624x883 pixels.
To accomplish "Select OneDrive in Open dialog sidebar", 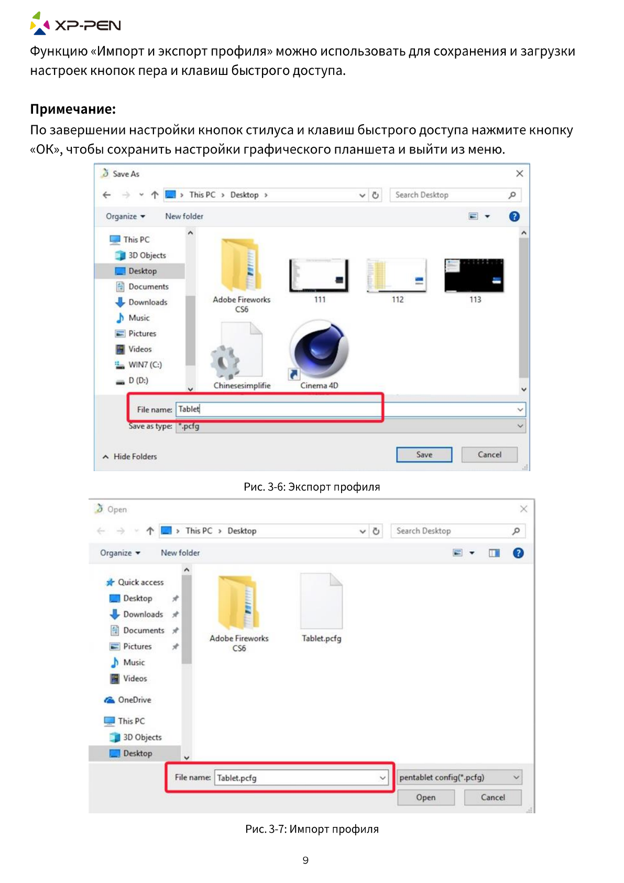I will pos(134,700).
